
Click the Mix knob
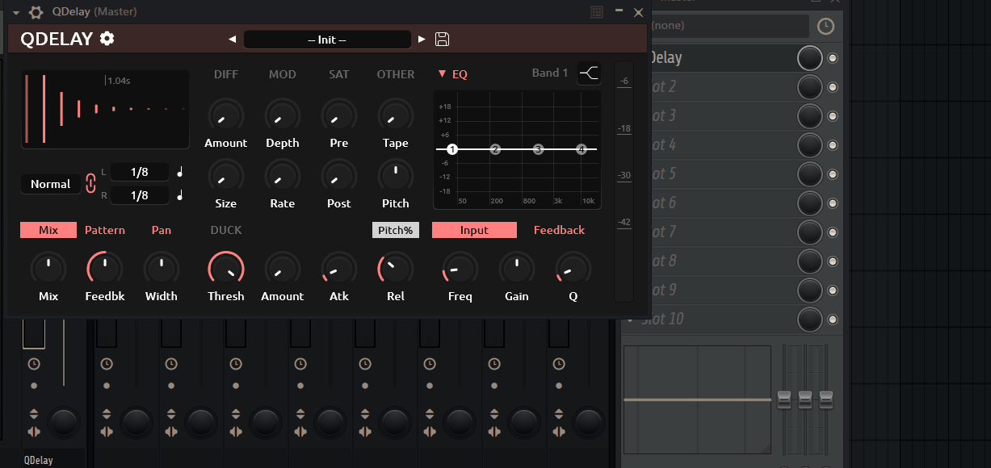click(48, 268)
